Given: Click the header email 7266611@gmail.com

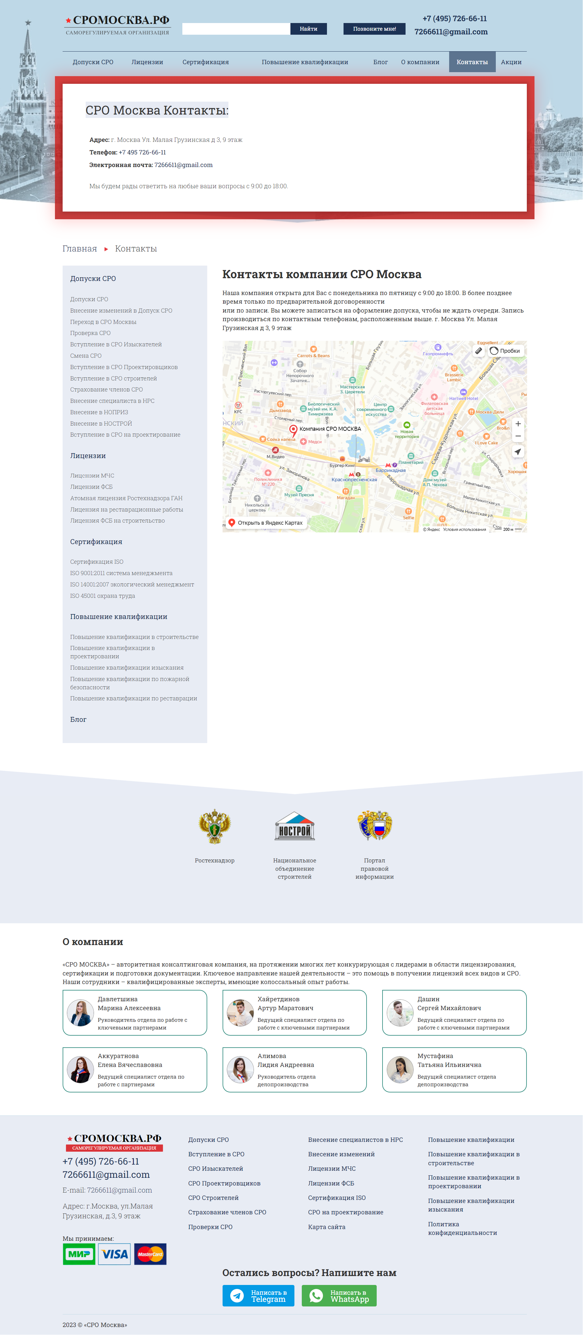Looking at the screenshot, I should [451, 32].
